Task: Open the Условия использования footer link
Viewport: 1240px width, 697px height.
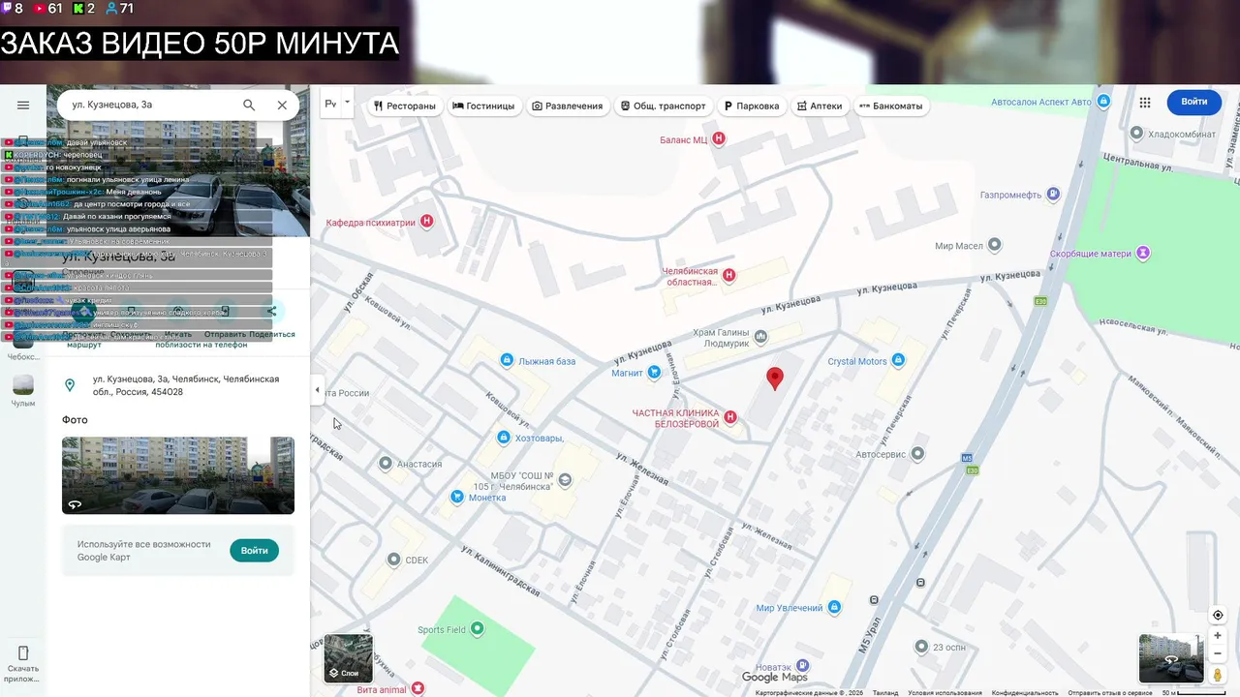Action: point(945,693)
